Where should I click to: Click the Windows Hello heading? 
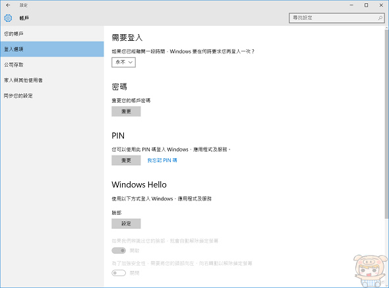[x=139, y=185]
